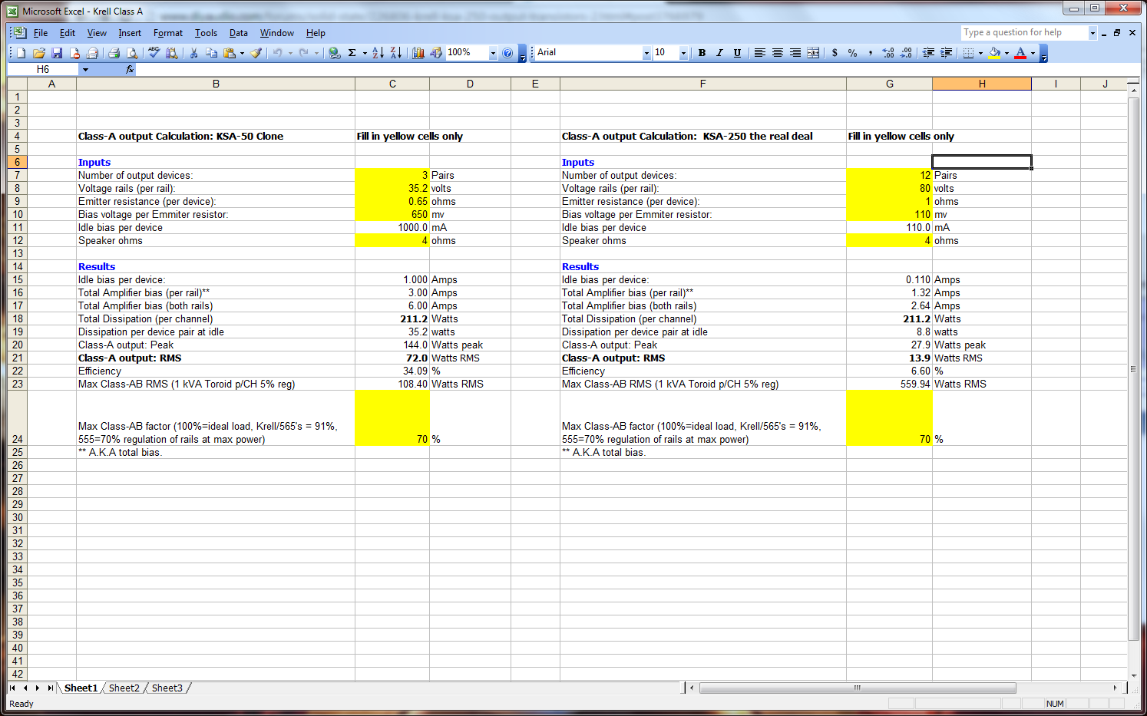Viewport: 1147px width, 716px height.
Task: Click the Print icon in the toolbar
Action: coord(114,53)
